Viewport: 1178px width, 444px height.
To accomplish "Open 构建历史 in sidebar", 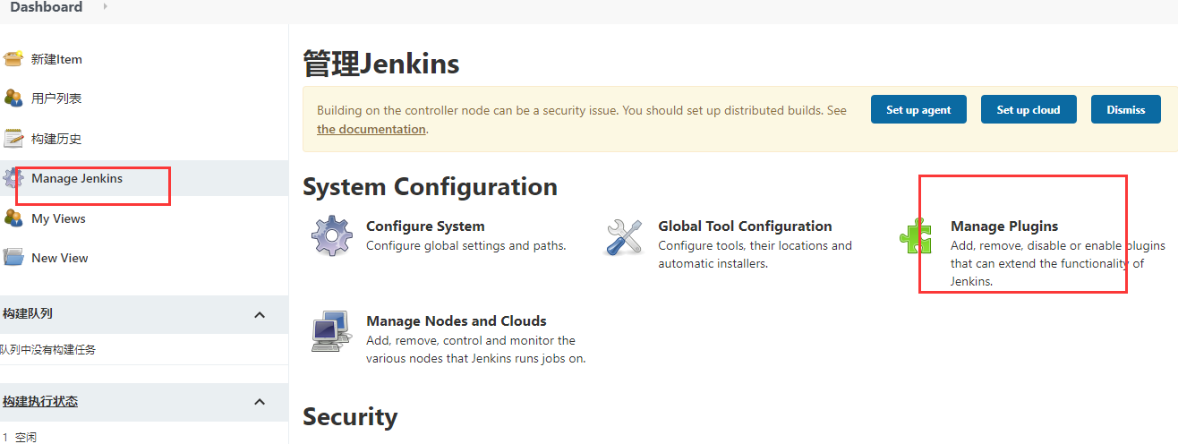I will [56, 139].
